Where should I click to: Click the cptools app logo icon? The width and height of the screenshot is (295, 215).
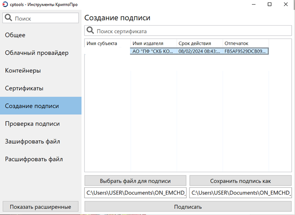point(5,4)
